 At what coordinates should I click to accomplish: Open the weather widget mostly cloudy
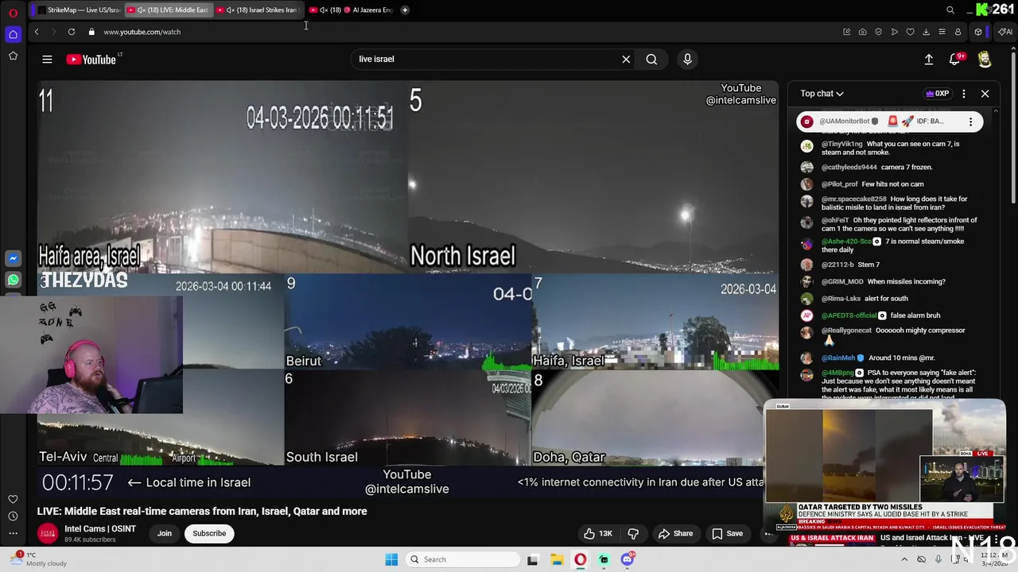pos(38,559)
